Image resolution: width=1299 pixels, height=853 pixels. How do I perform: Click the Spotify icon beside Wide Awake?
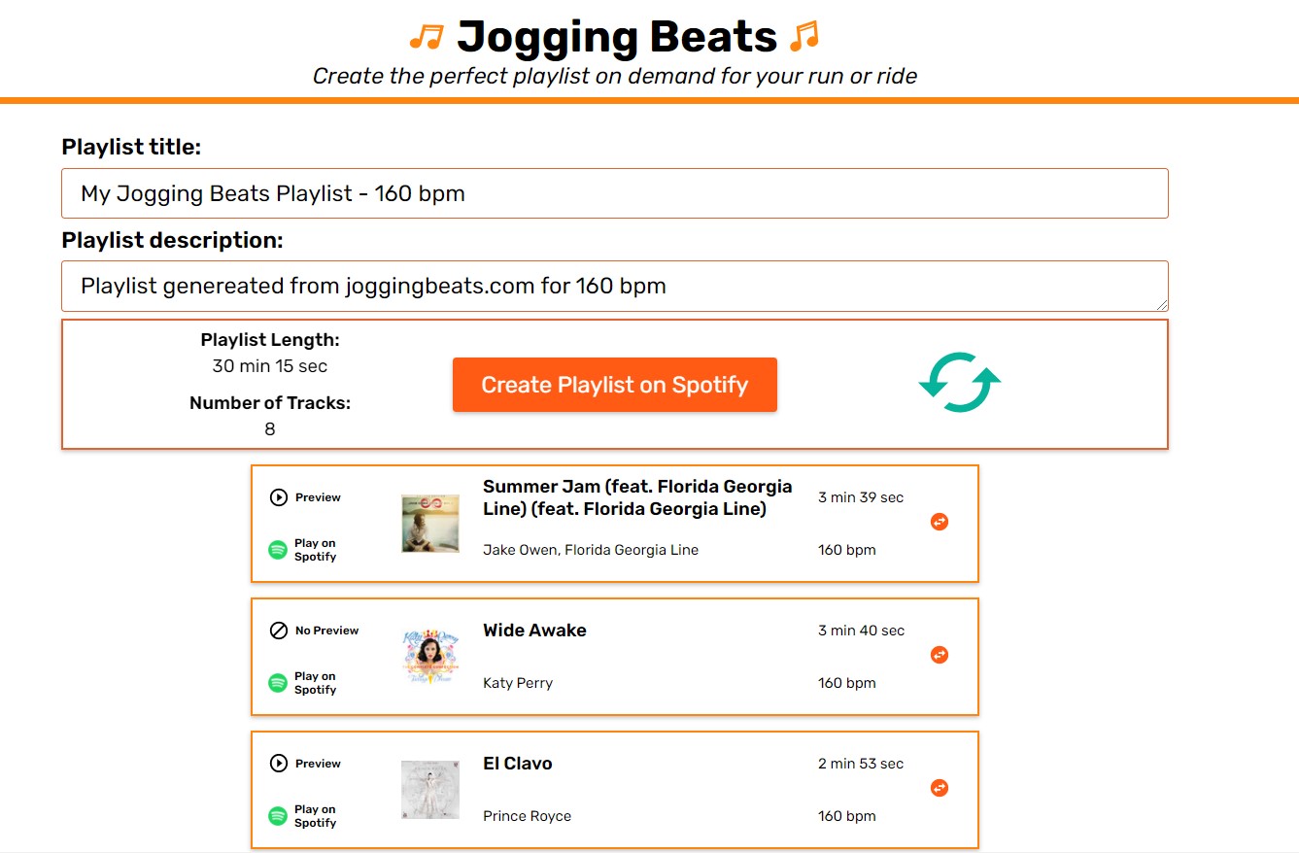coord(277,683)
